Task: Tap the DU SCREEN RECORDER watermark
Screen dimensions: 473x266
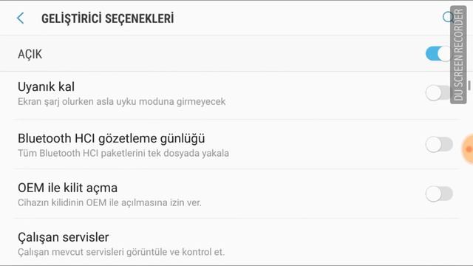Action: point(458,55)
